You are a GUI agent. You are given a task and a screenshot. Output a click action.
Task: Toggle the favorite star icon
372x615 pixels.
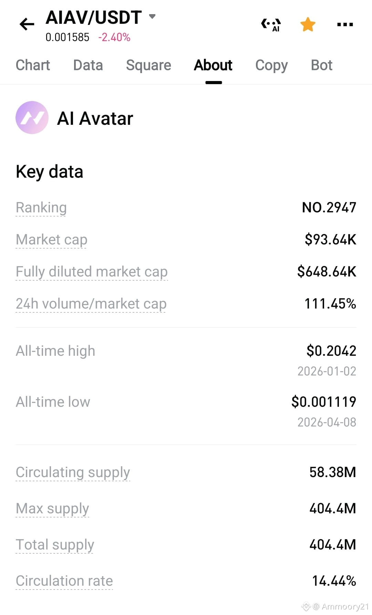click(x=308, y=24)
